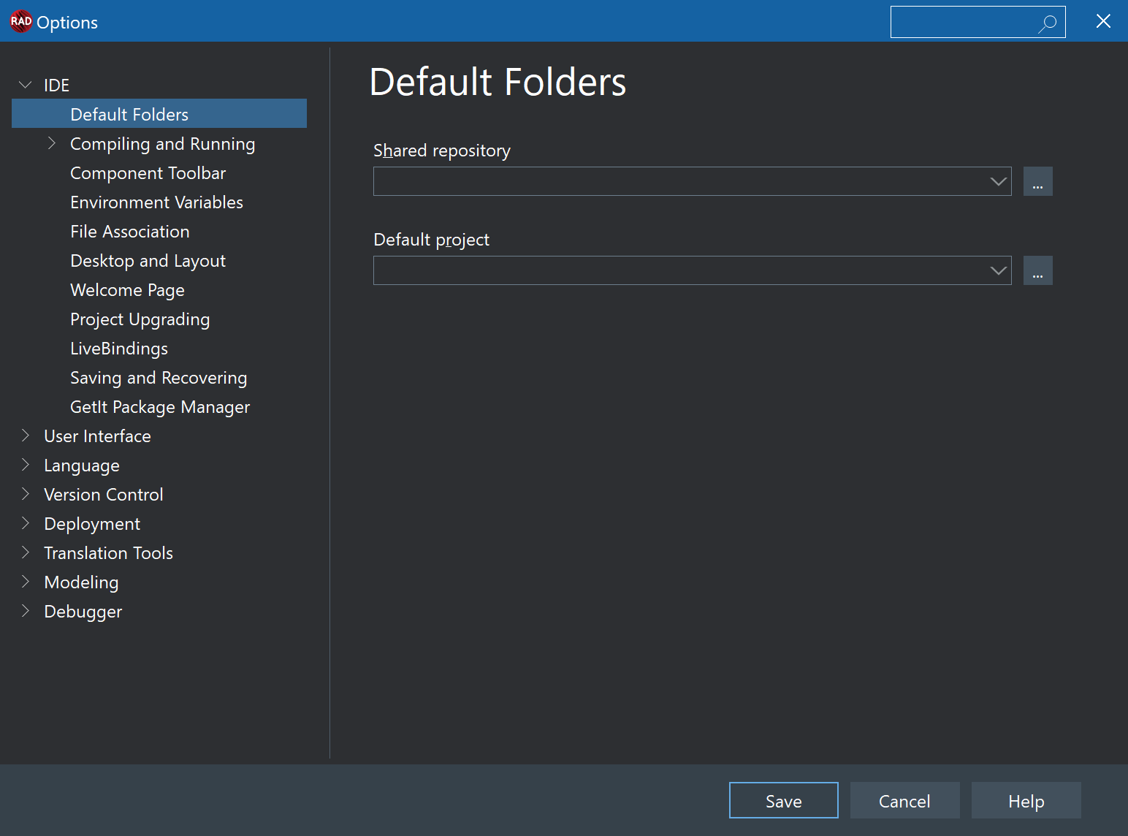Open Environment Variables options
Viewport: 1128px width, 836px height.
156,202
